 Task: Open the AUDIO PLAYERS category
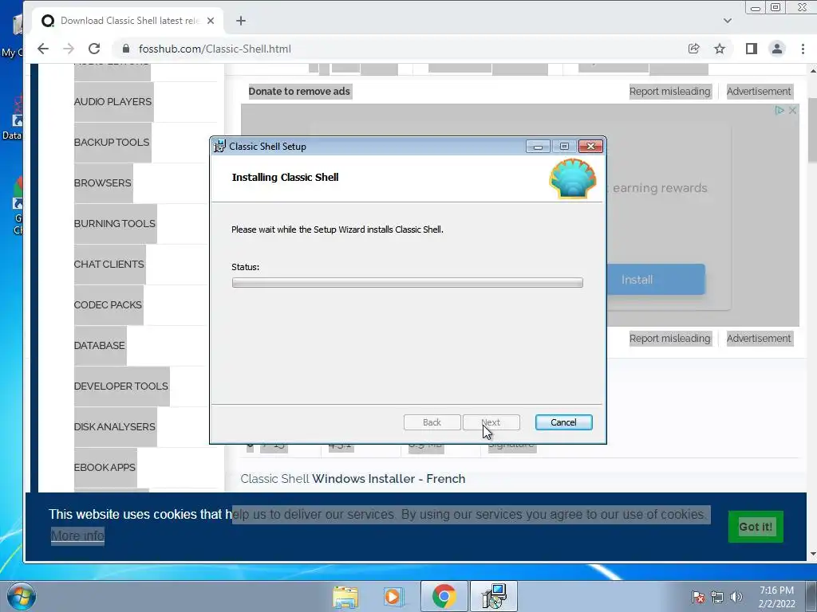(x=112, y=101)
